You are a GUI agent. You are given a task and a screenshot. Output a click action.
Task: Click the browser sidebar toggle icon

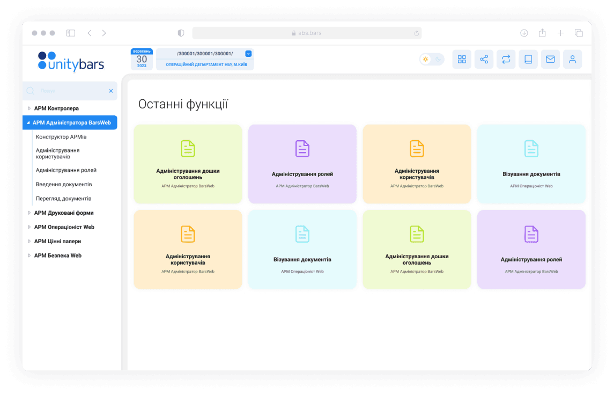tap(71, 33)
